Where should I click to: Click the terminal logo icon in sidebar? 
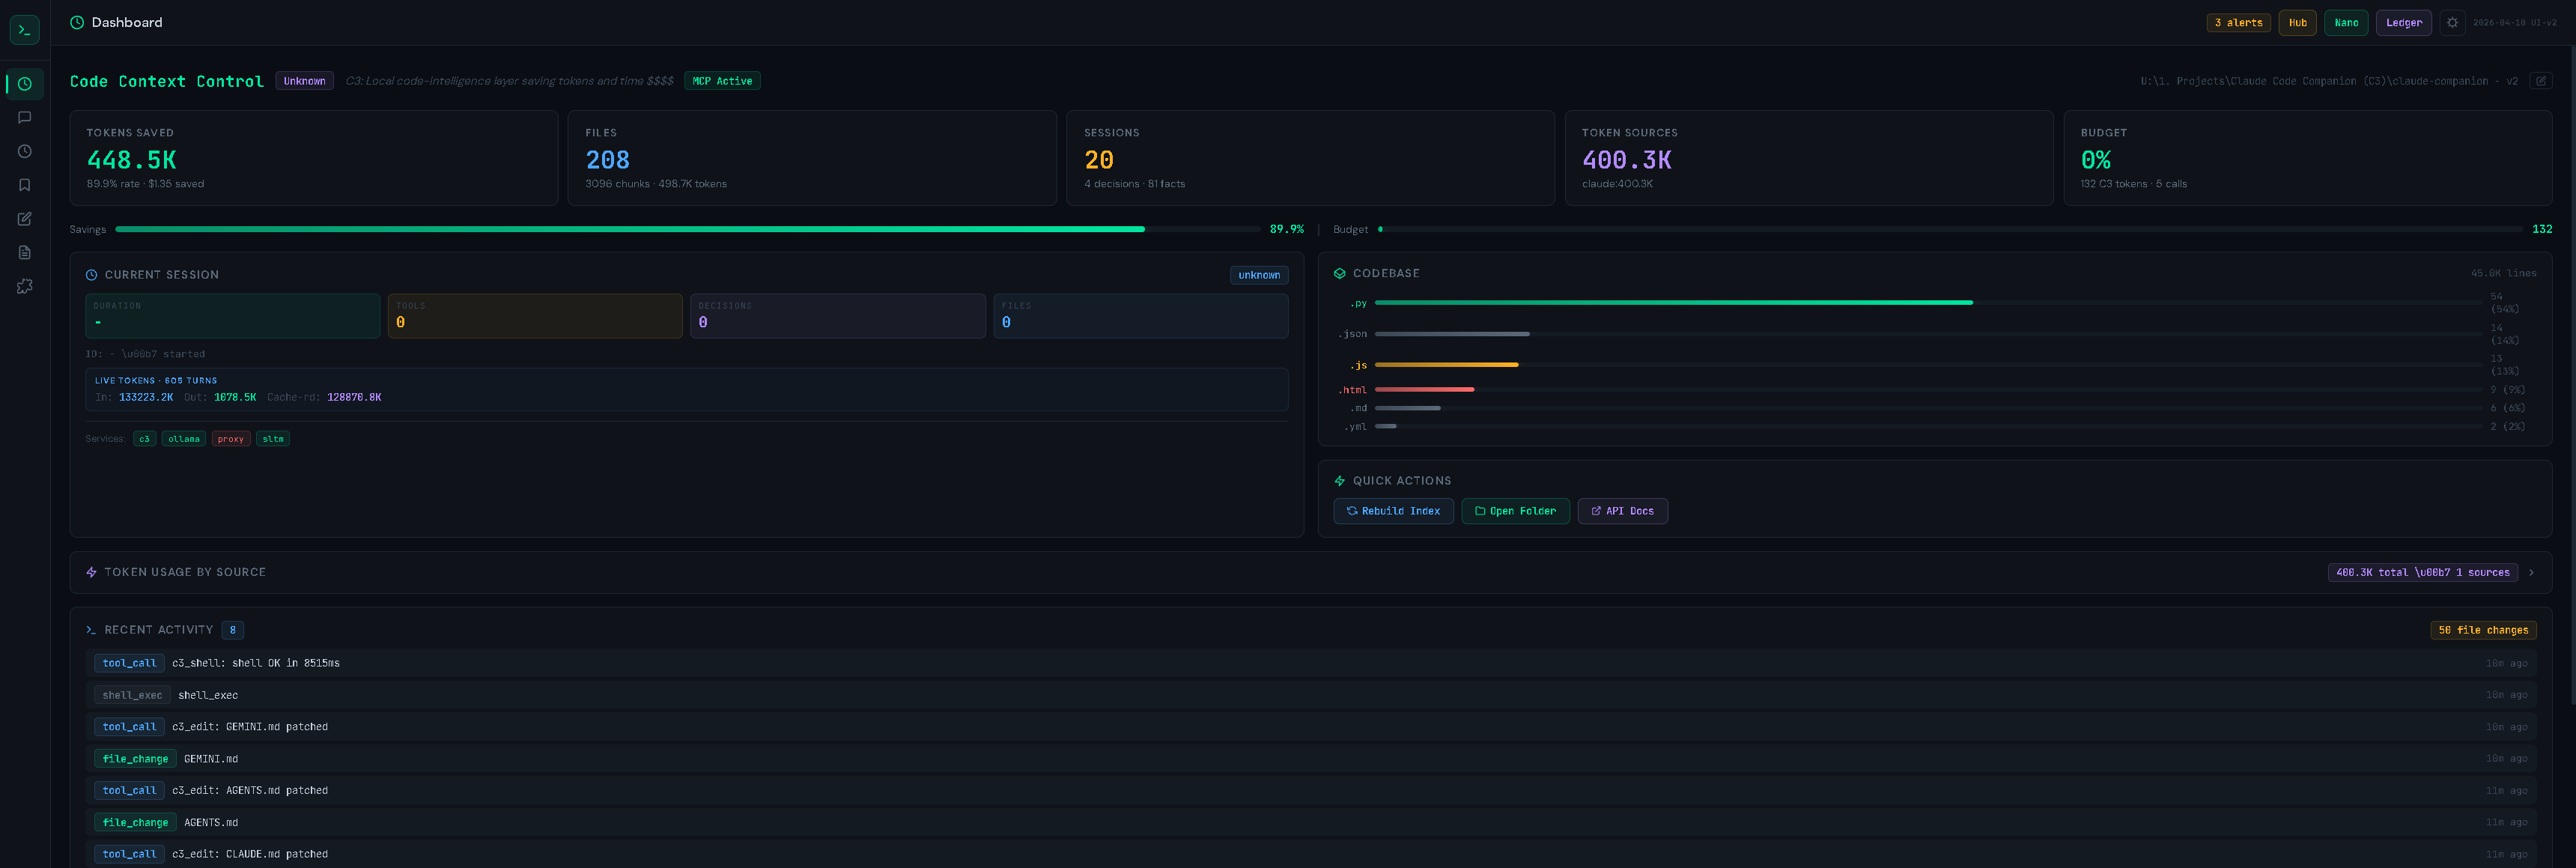click(24, 30)
